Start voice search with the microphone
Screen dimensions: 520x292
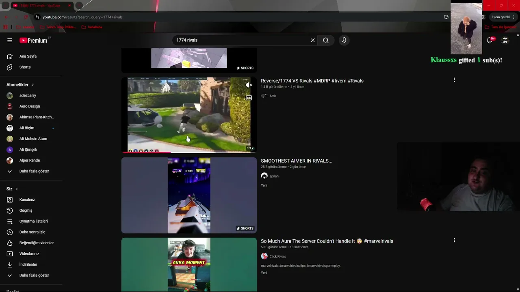[344, 40]
